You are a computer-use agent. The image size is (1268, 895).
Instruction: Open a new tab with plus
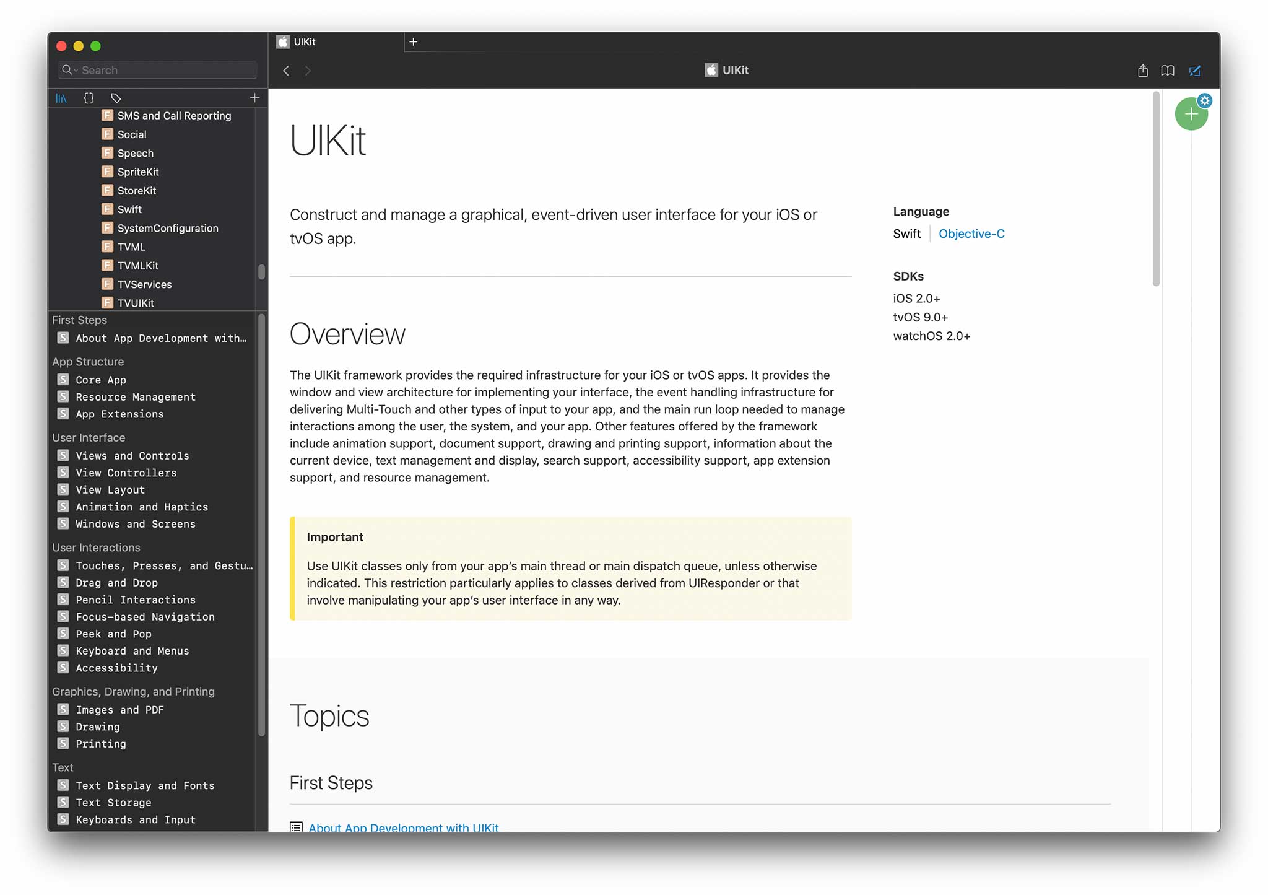coord(414,42)
